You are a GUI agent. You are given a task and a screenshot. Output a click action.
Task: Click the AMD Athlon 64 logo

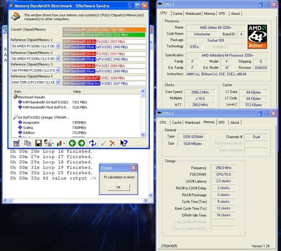[x=257, y=37]
